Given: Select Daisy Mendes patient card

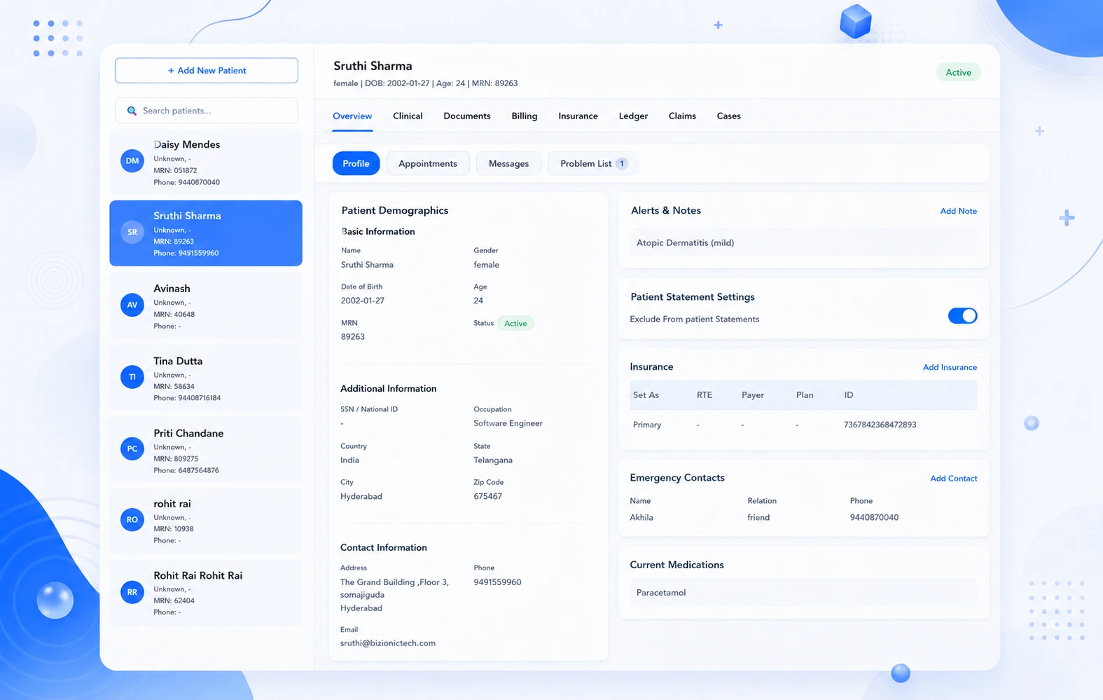Looking at the screenshot, I should pyautogui.click(x=206, y=162).
